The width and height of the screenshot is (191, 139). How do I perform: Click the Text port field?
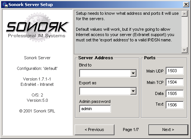coord(175,105)
